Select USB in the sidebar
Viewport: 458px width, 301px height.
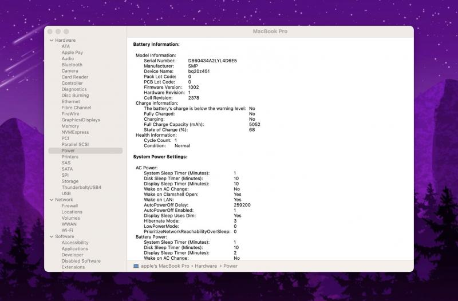point(66,193)
